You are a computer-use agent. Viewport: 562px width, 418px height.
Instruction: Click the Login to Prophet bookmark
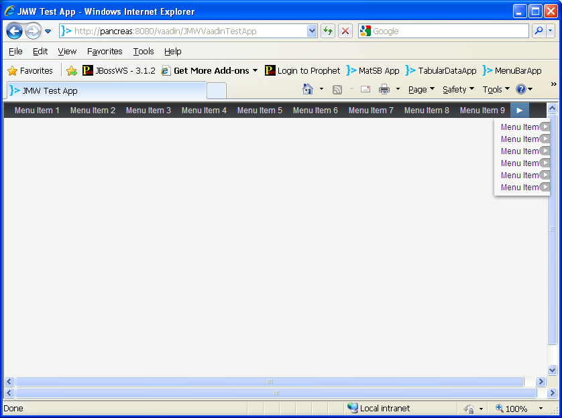302,70
